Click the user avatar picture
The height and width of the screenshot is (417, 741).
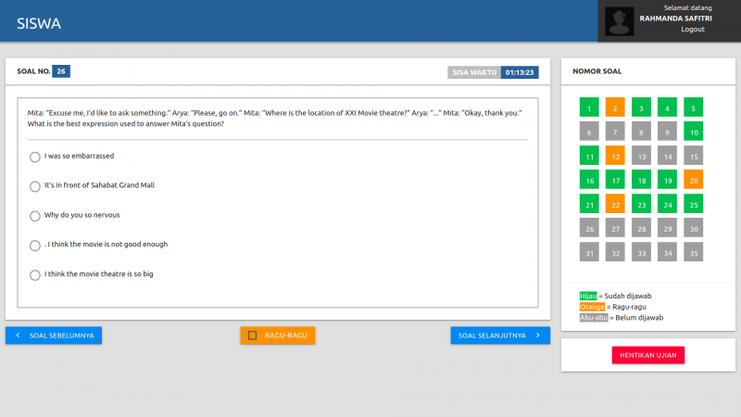coord(620,21)
